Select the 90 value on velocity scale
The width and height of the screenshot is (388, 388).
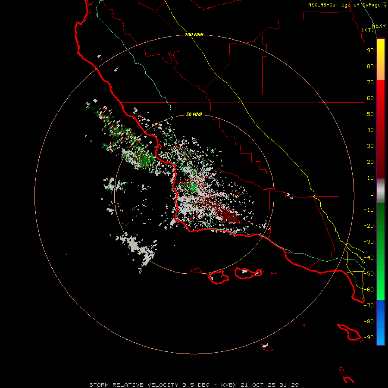coord(370,50)
